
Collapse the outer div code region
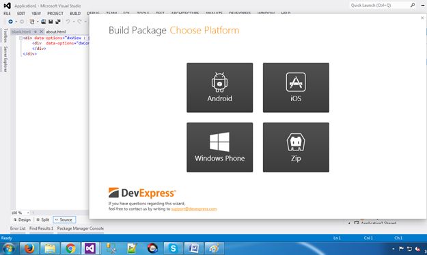pyautogui.click(x=20, y=38)
